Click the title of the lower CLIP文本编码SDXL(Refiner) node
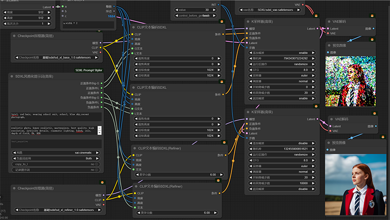 [x=161, y=186]
